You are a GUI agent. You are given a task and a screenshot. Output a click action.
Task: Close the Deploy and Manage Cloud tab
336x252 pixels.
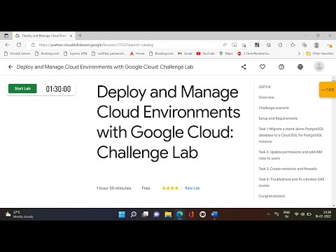tap(71, 36)
